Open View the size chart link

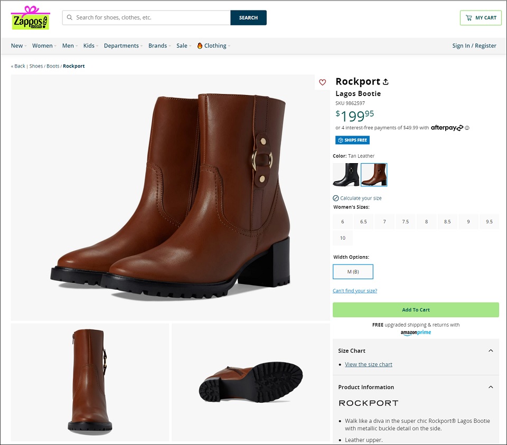[x=368, y=364]
